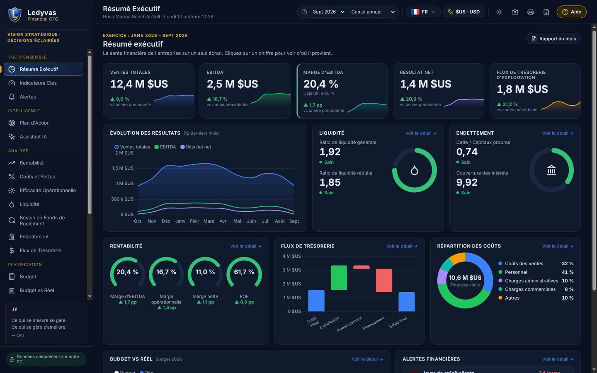Open Voir le détail link for Répartition des coûts
Image resolution: width=597 pixels, height=373 pixels.
[x=558, y=246]
